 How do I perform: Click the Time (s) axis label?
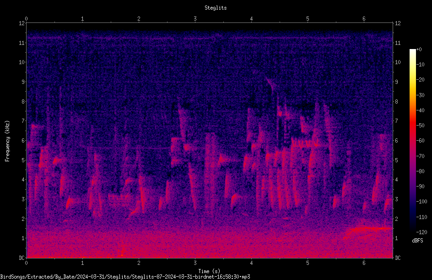point(209,271)
